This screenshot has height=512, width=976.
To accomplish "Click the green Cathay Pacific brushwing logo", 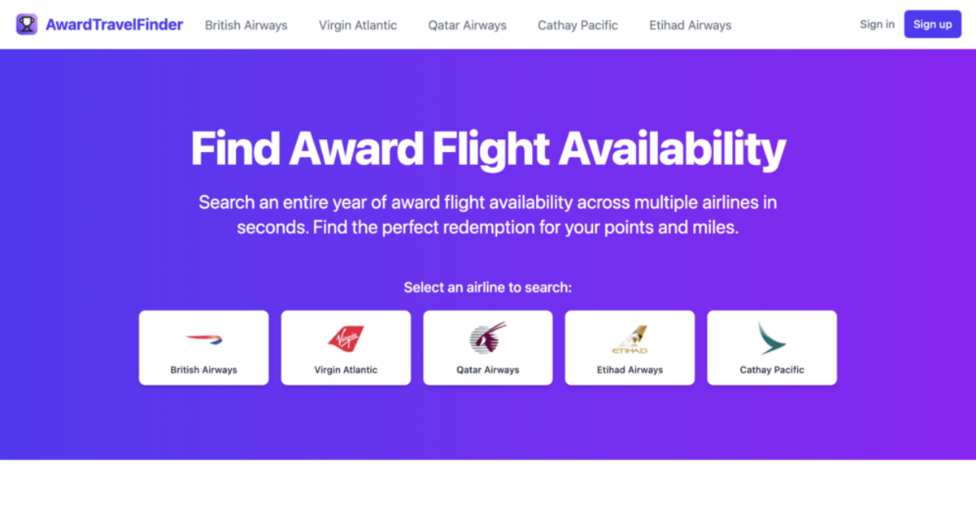I will (x=771, y=338).
